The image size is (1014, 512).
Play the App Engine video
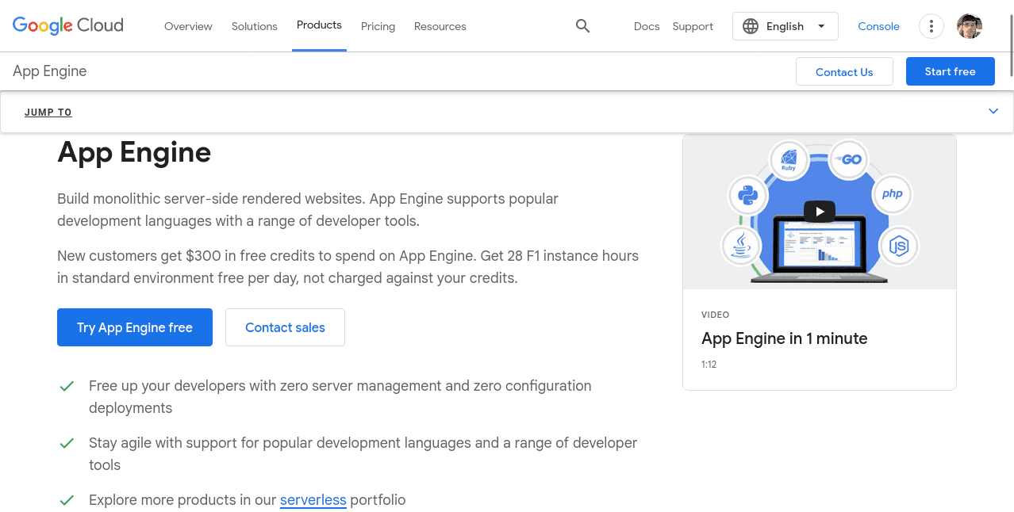(x=819, y=212)
